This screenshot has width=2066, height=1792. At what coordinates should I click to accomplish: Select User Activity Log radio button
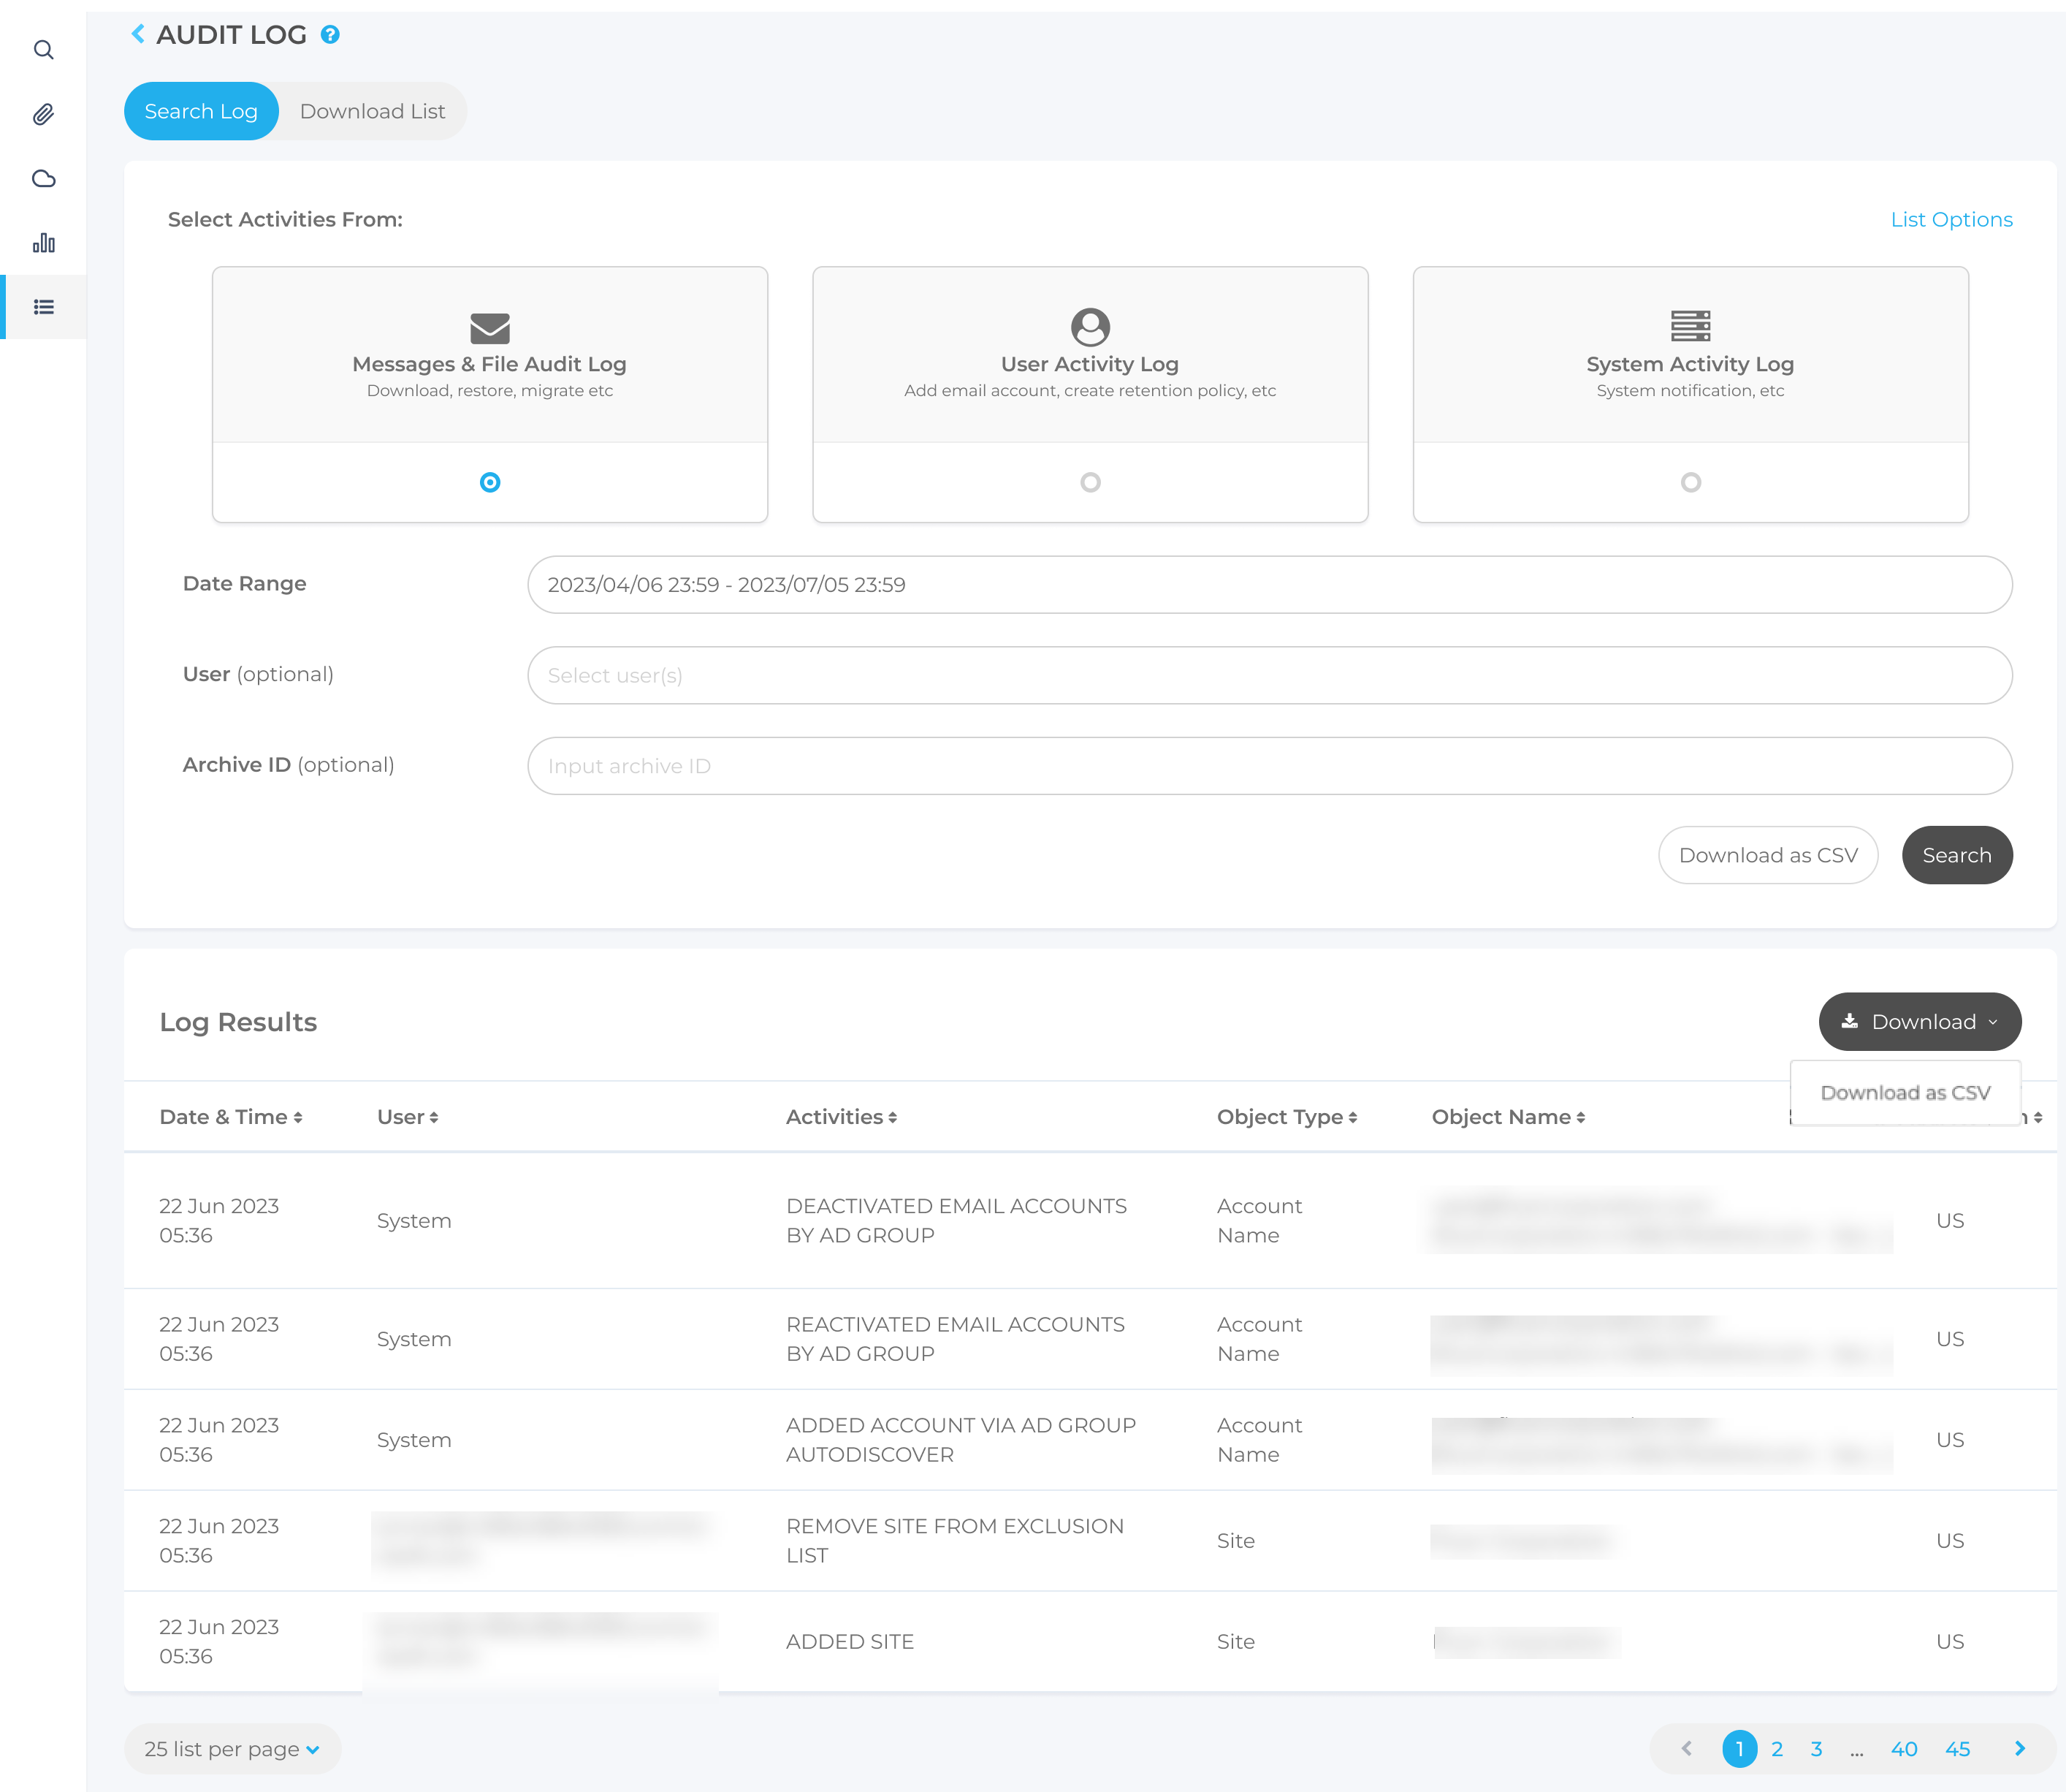(1091, 482)
